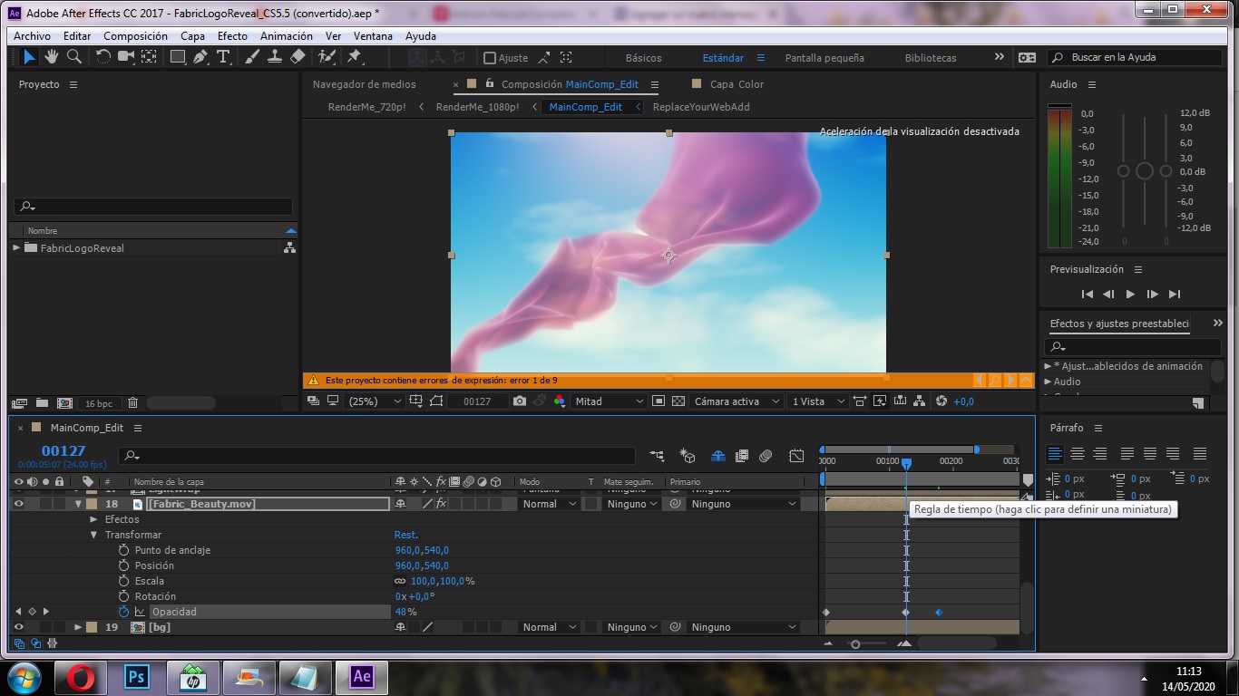The width and height of the screenshot is (1239, 696).
Task: Hide the bg layer 19
Action: coord(18,627)
